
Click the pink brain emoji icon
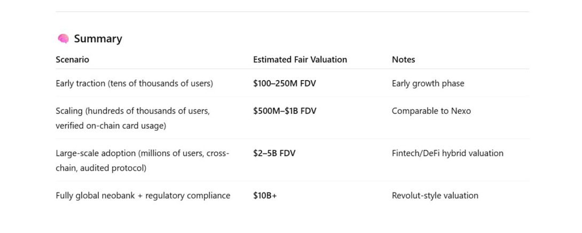tap(63, 39)
